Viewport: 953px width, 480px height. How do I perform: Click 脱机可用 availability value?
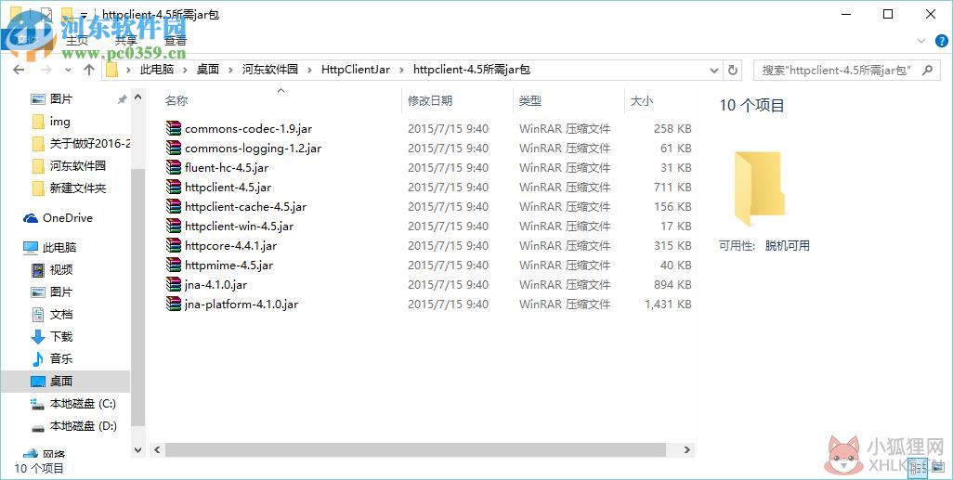tap(787, 246)
